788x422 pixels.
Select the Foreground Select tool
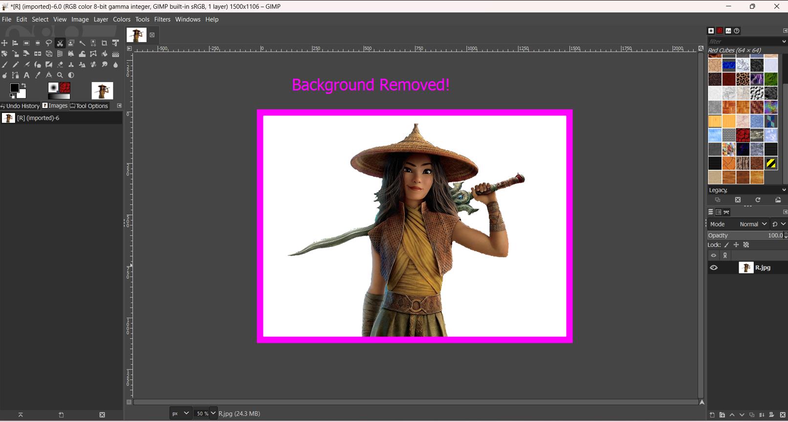pos(71,43)
